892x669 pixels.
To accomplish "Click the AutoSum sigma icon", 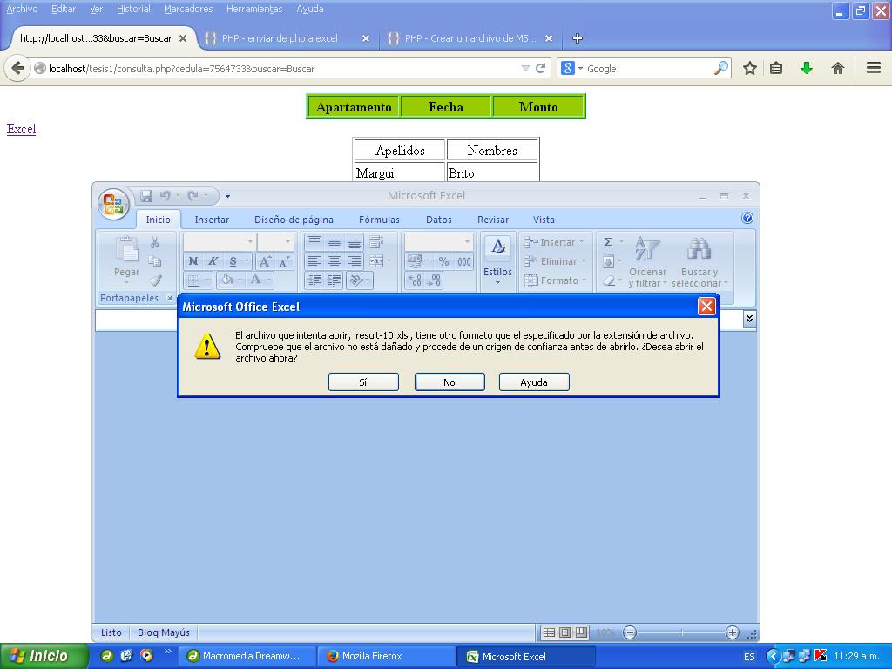I will point(608,242).
